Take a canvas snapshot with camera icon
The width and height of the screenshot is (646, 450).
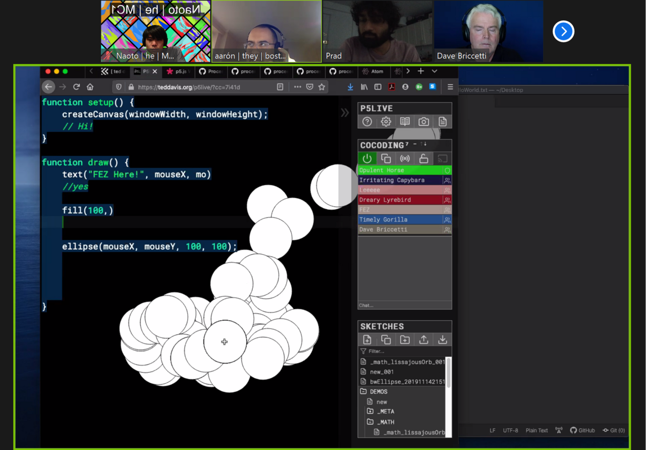[x=423, y=121]
